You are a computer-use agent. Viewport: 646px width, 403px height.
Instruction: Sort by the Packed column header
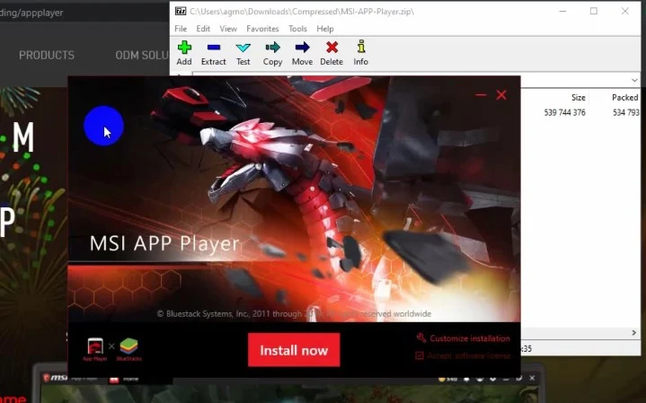pyautogui.click(x=625, y=98)
